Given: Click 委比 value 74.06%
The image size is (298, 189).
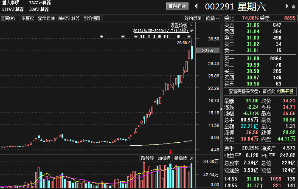Looking at the screenshot, I should (x=250, y=18).
